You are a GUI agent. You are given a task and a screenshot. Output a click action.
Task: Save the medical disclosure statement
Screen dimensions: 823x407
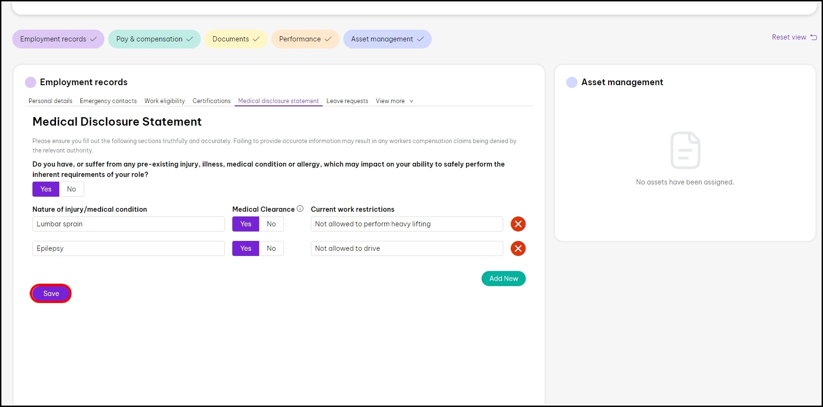[51, 294]
